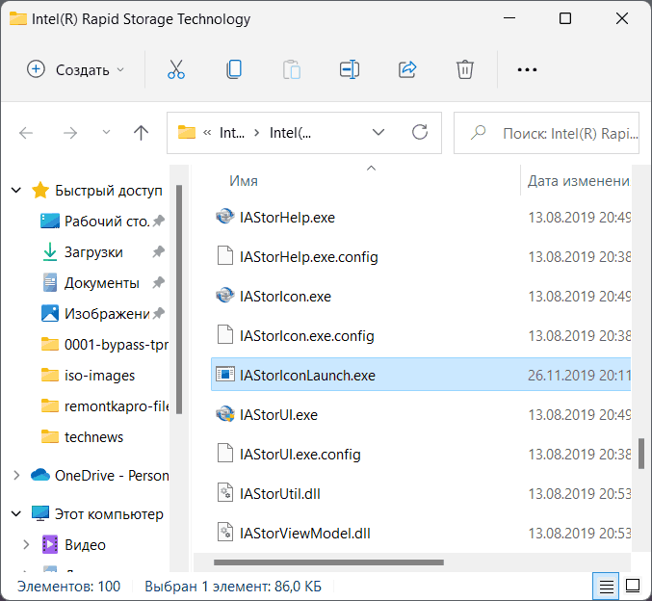Expand the Видео tree node

click(26, 545)
